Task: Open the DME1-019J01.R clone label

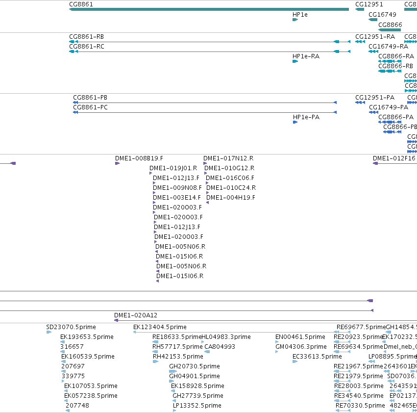Action: pos(173,168)
